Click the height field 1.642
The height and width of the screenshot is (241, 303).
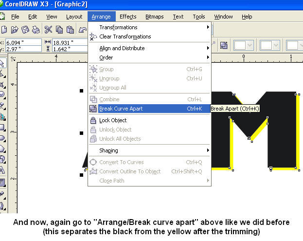[x=70, y=49]
